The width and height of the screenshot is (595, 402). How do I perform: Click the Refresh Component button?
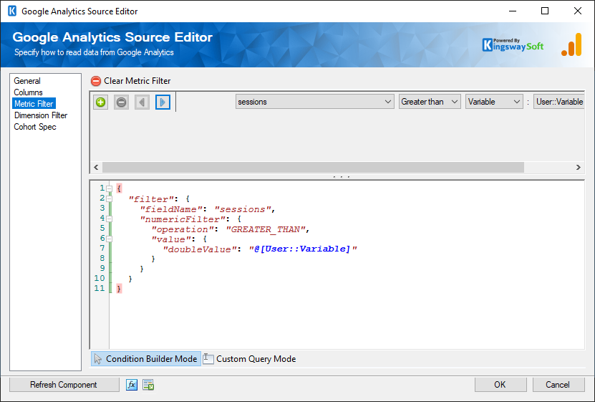coord(64,385)
